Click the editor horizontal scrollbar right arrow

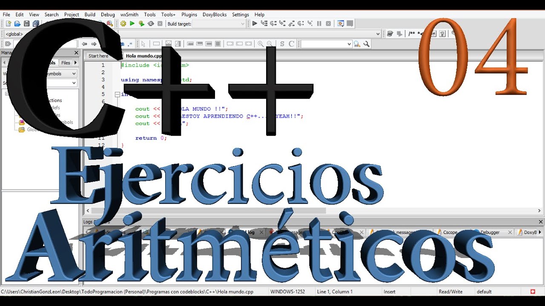click(539, 211)
